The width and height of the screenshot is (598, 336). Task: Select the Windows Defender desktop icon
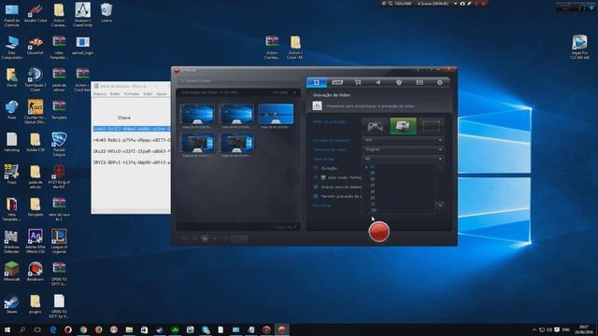[x=12, y=241]
